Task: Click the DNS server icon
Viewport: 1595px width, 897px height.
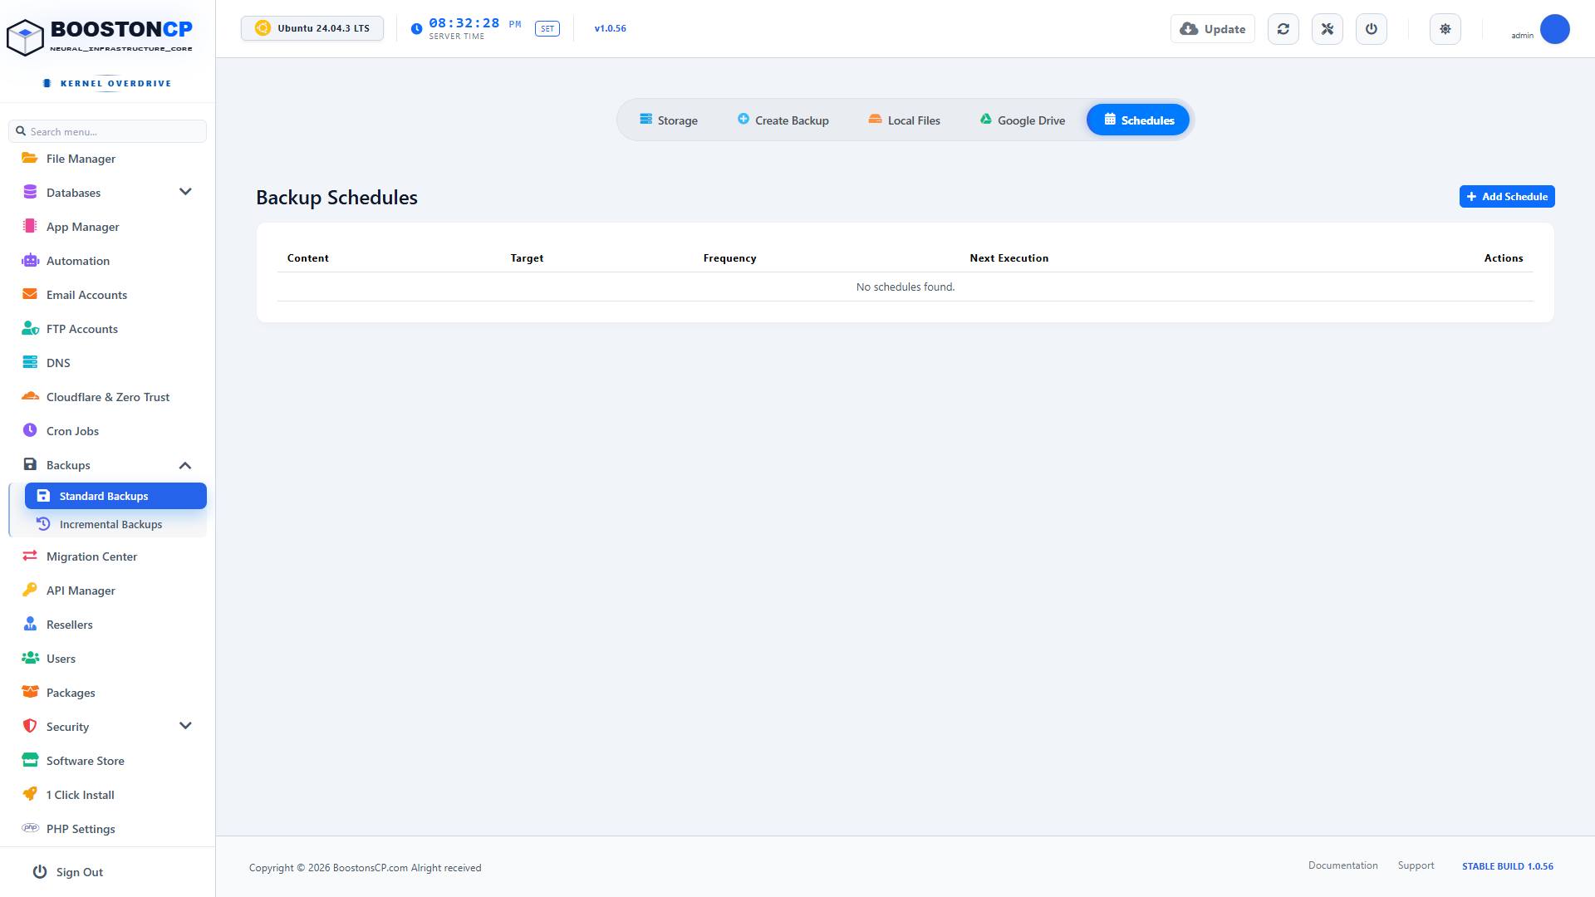Action: [30, 362]
